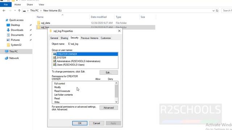Viewport: 232px width, 130px height.
Task: Open Network in the sidebar
Action: (x=14, y=58)
